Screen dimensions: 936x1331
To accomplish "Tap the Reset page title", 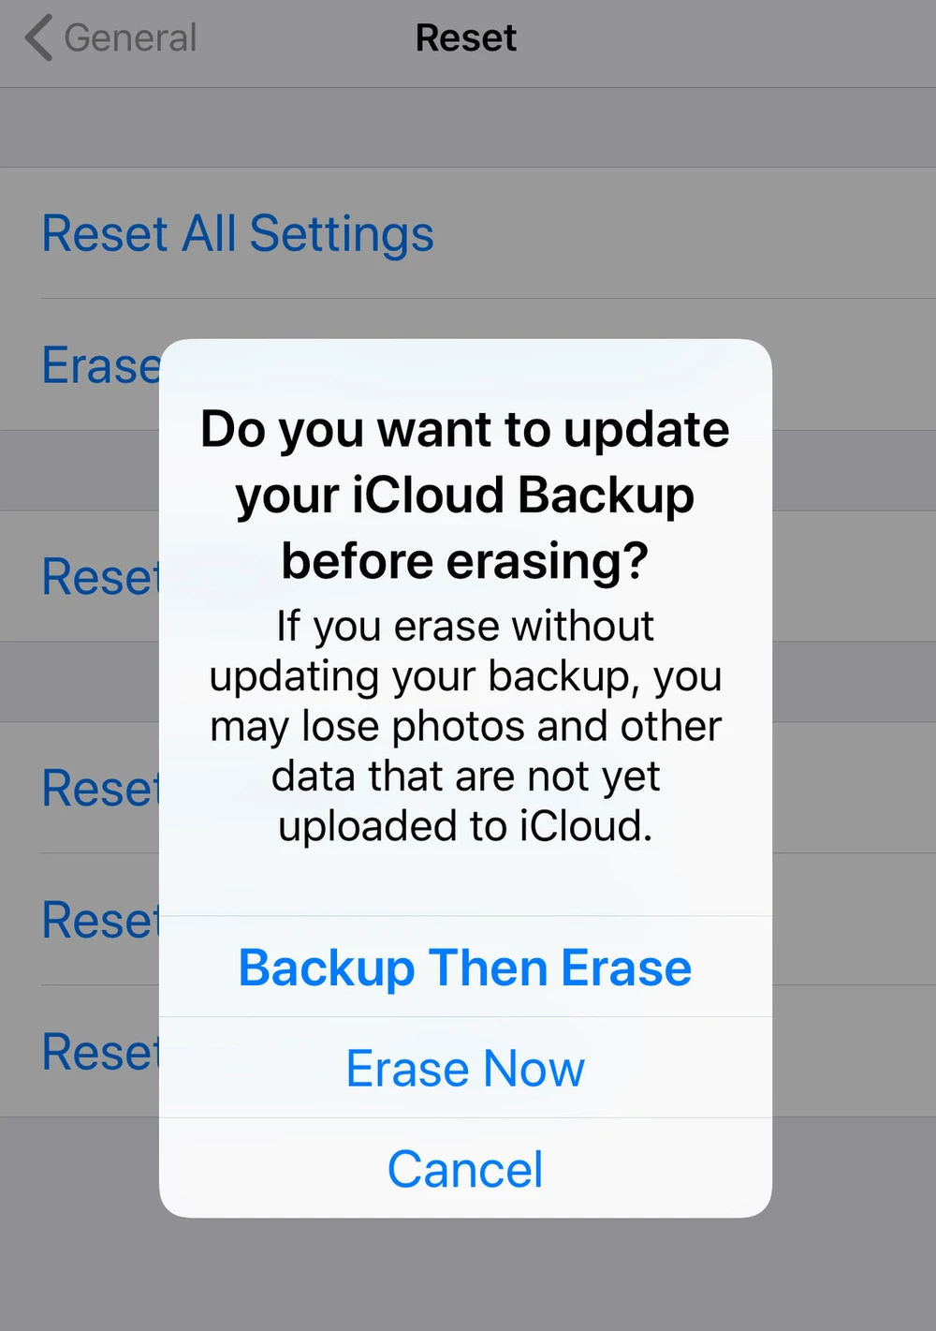I will [465, 38].
